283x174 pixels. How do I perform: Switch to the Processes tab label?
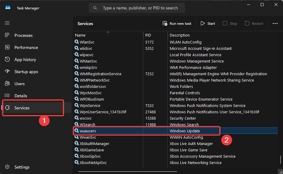(x=24, y=35)
